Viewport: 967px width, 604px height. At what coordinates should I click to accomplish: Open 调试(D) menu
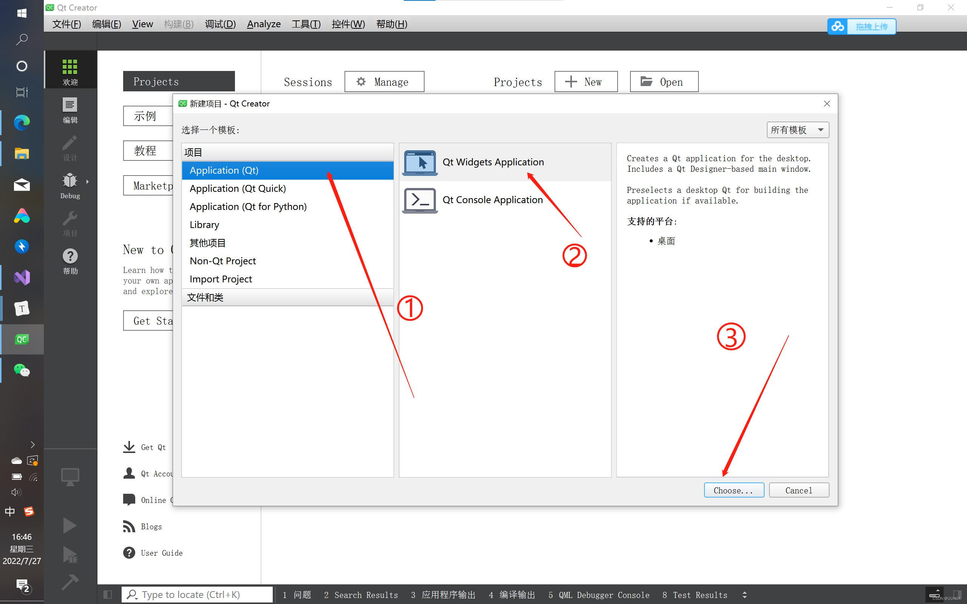point(220,24)
